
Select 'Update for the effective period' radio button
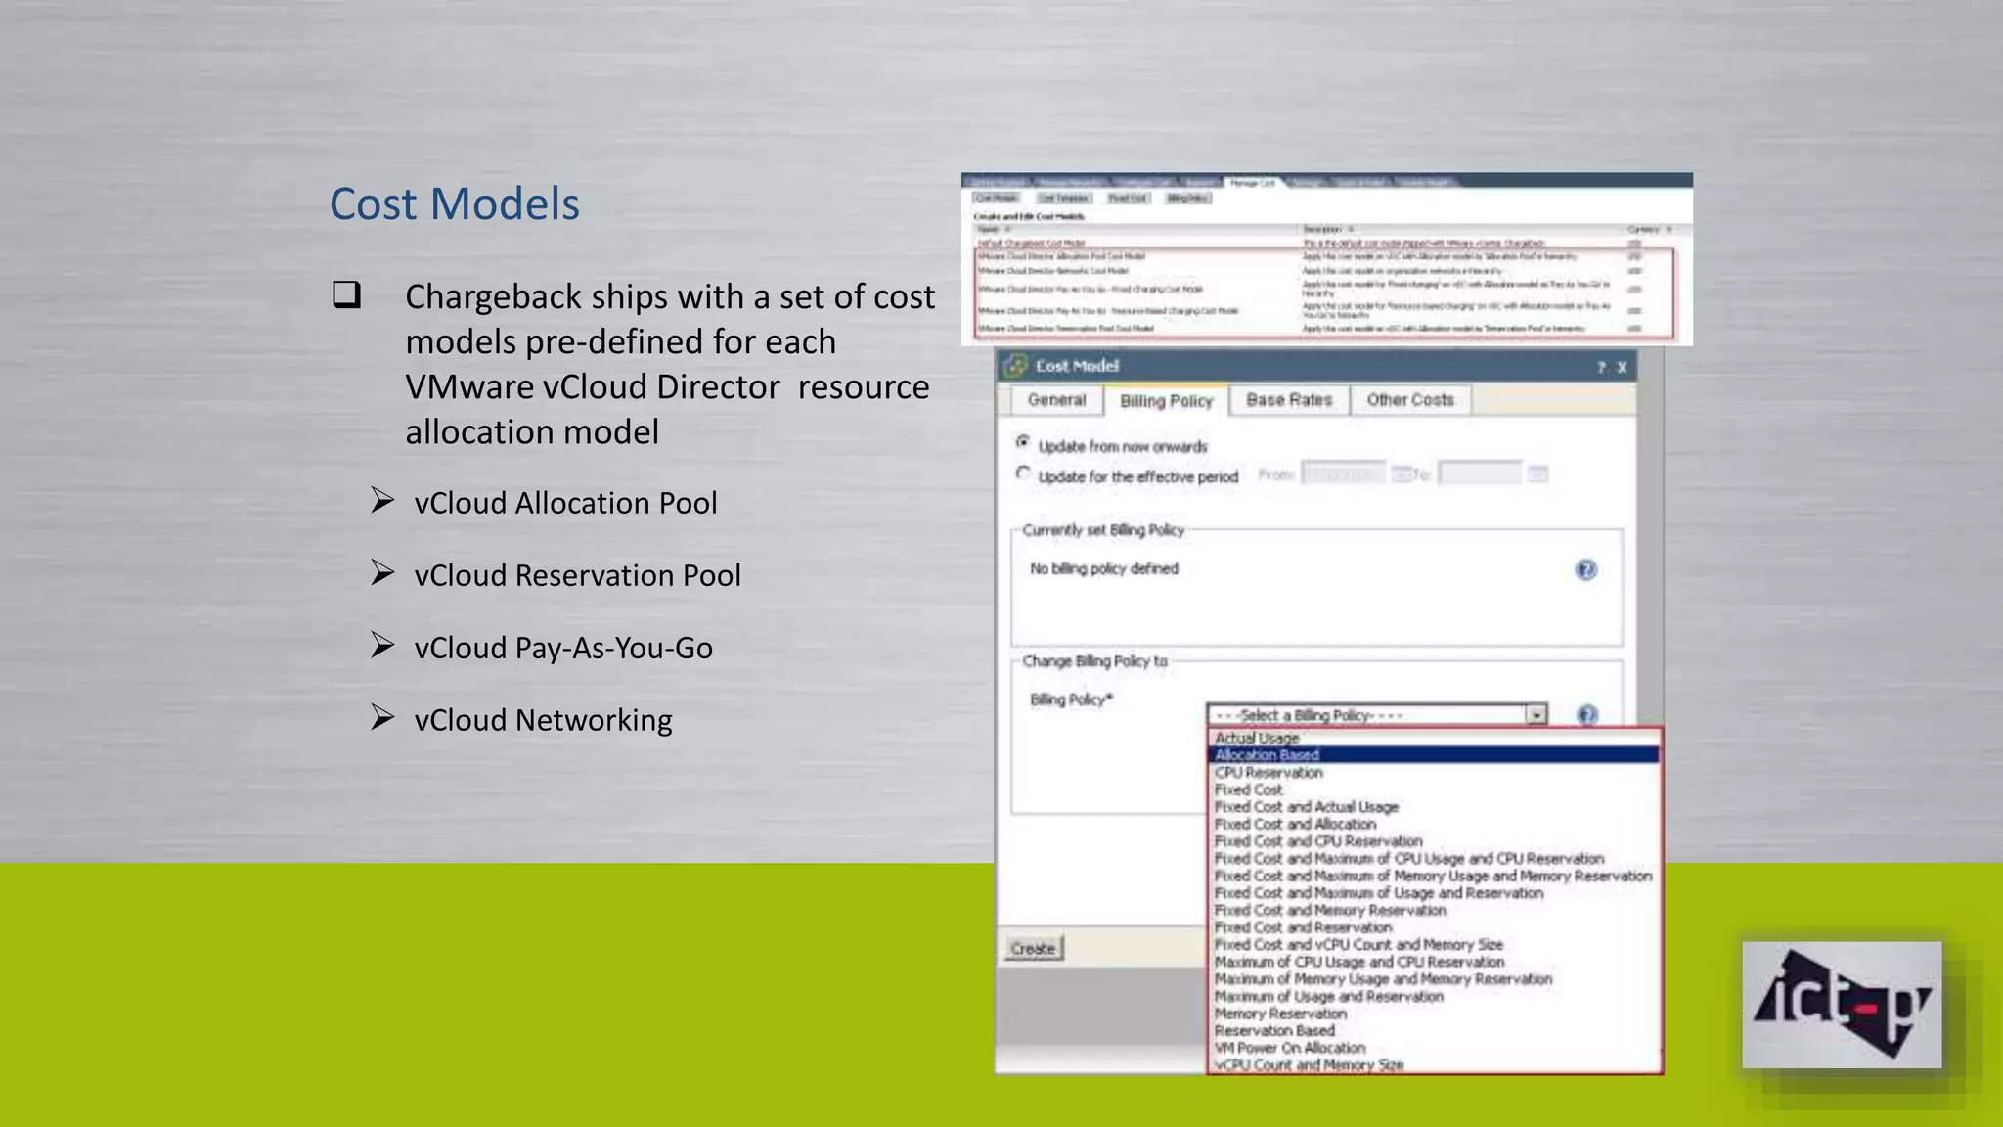pyautogui.click(x=1023, y=473)
